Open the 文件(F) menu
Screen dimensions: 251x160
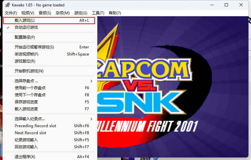(11, 13)
